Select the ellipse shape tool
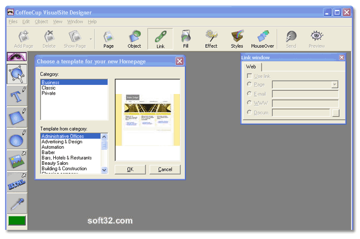Screen dimensions: 360x239 pos(17,139)
